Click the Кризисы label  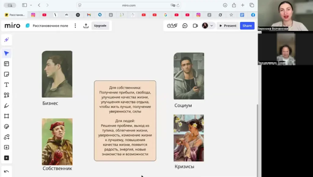[x=184, y=166]
